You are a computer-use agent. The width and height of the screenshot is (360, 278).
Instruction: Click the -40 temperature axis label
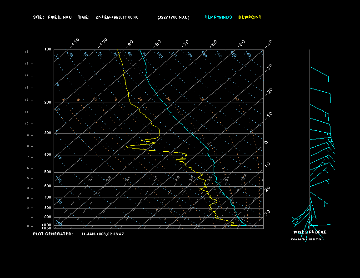point(269,43)
